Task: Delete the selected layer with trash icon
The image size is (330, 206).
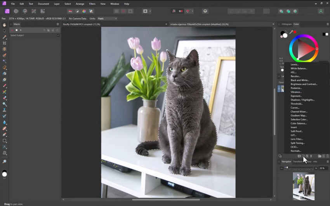Action: [x=327, y=156]
